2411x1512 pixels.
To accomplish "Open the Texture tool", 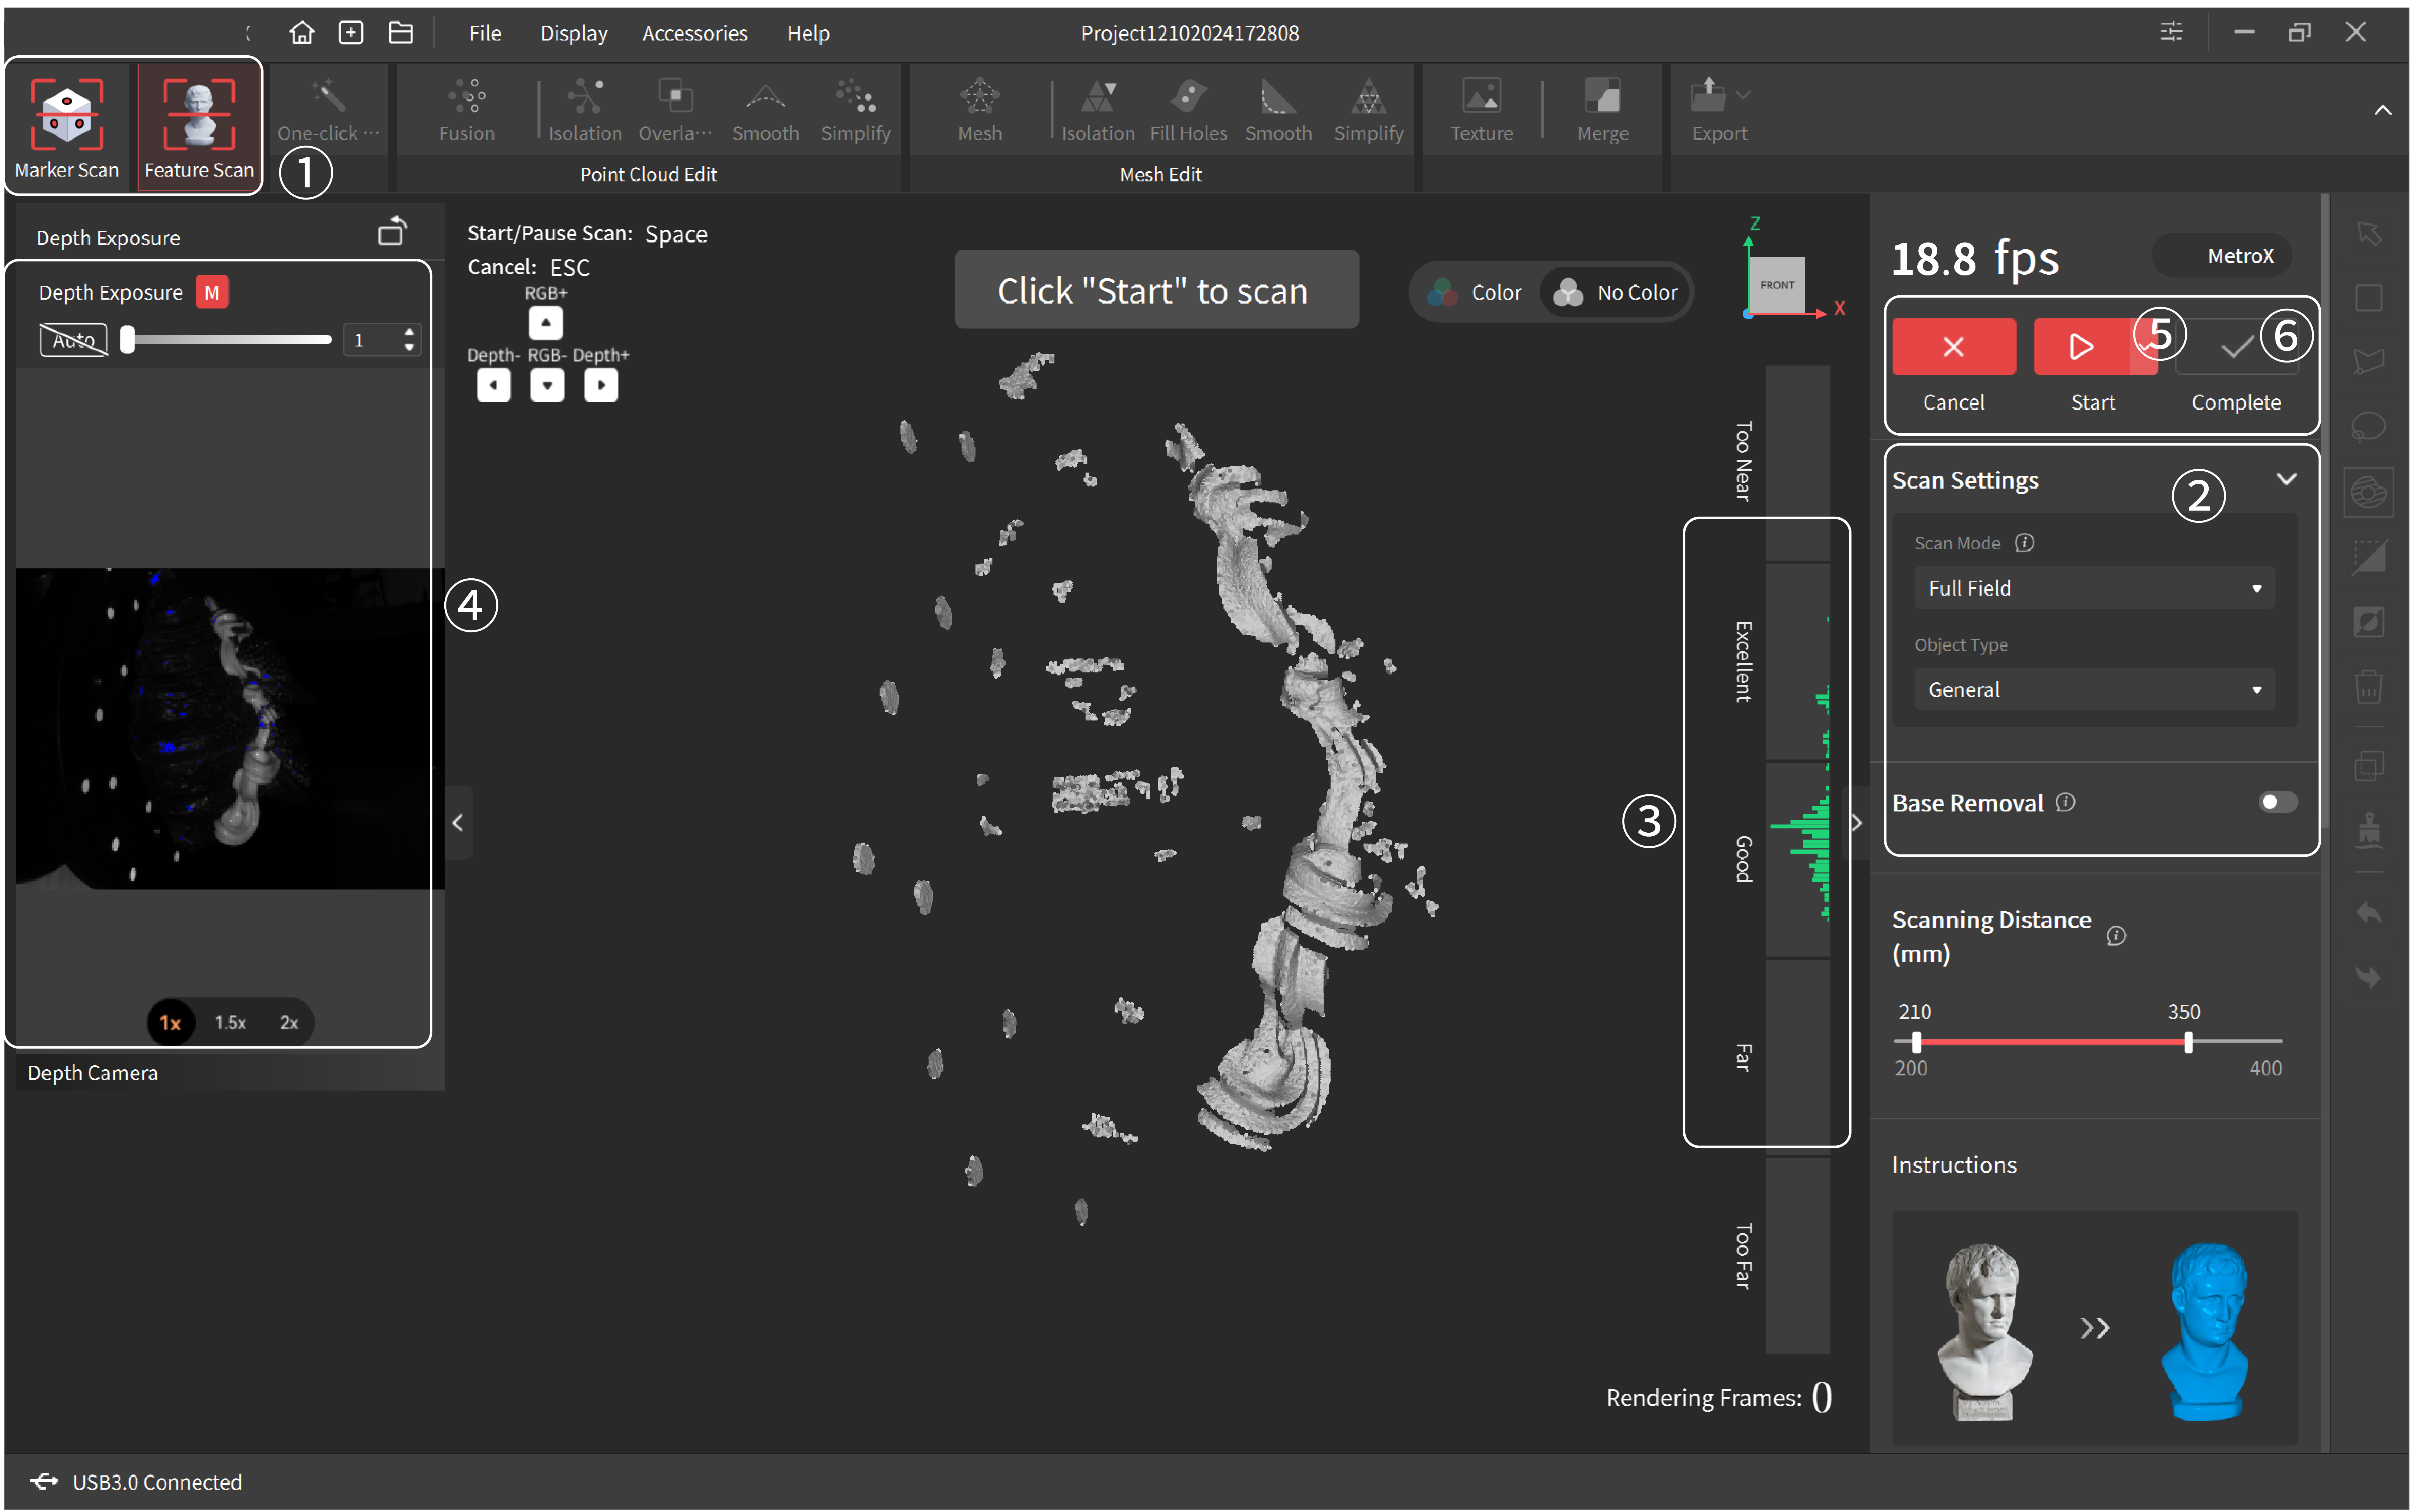I will coord(1482,110).
